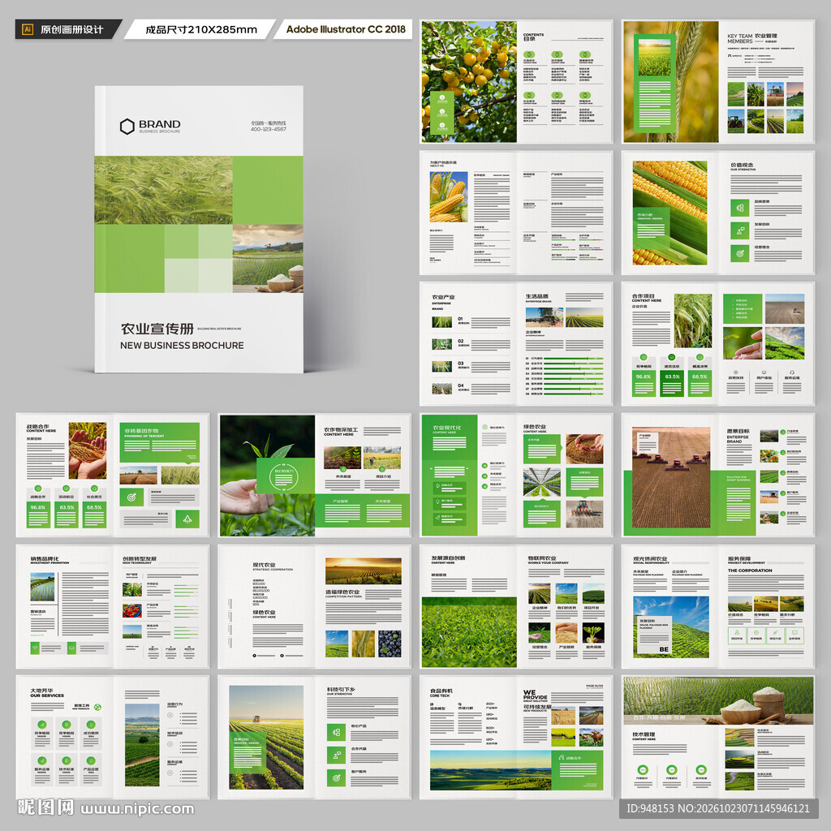The image size is (831, 831).
Task: Click the "NEW BUSINESS BROCHURE" subtitle
Action: [x=182, y=346]
